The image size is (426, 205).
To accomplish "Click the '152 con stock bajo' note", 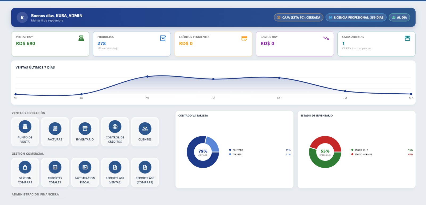I will [108, 49].
